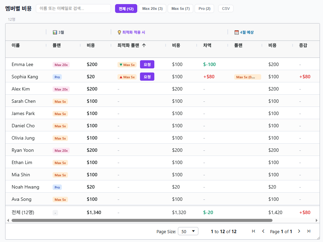Image resolution: width=323 pixels, height=242 pixels.
Task: Click the lightbulb 최적화 적용 시 header
Action: coord(131,32)
